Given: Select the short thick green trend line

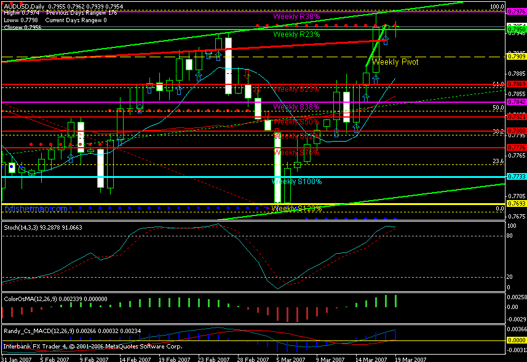Looking at the screenshot, I should (x=376, y=46).
